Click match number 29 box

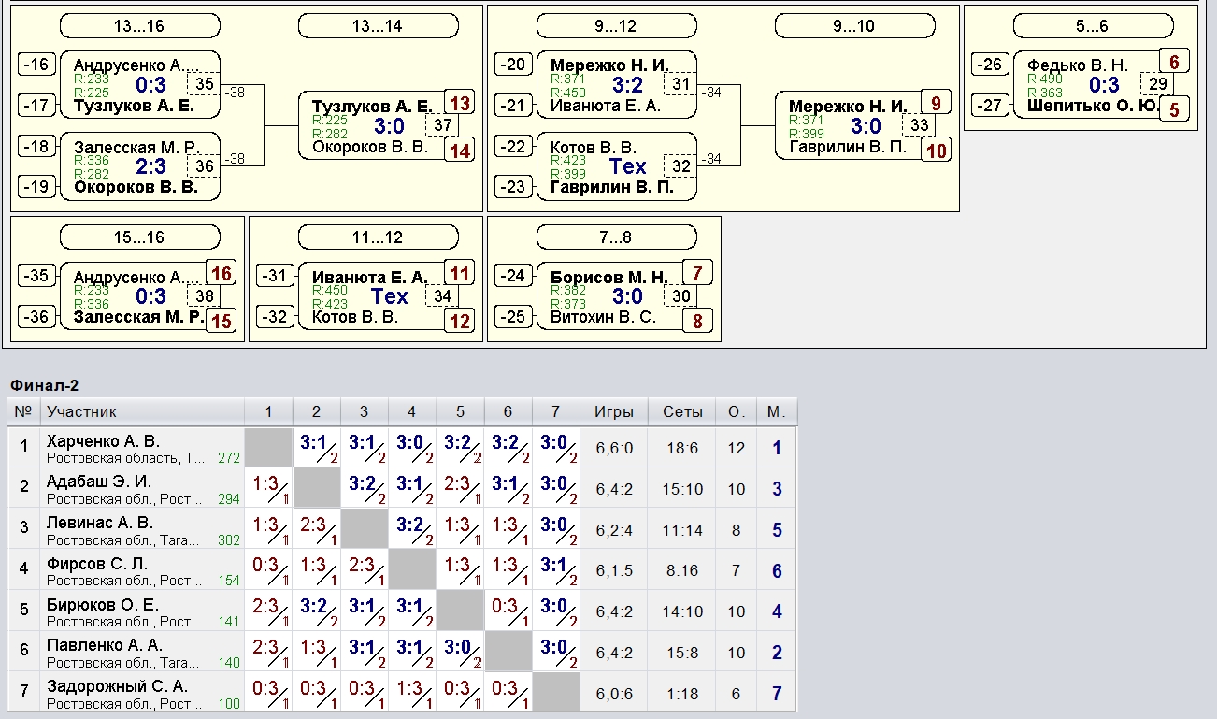(x=1158, y=84)
